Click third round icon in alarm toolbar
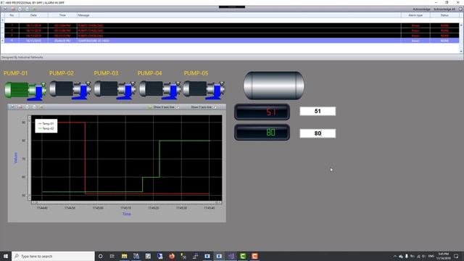Screen dimensions: 464x261 (20, 9)
